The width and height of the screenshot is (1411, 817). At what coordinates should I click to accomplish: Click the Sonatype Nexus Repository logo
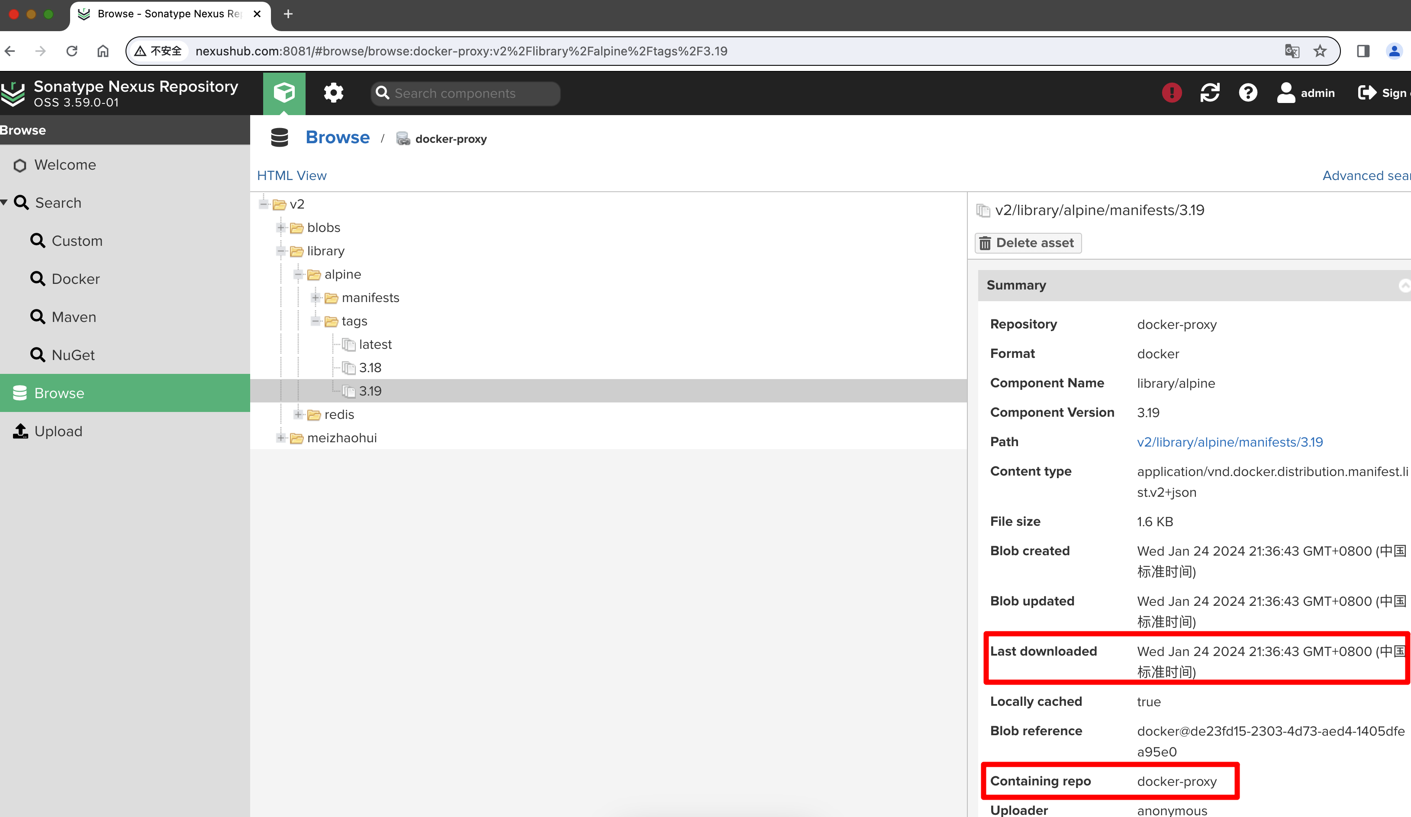(13, 93)
